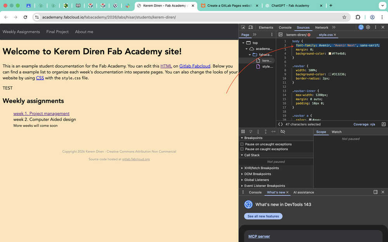Open the DevTools customize three-dot menu
Screen dimensions: 388x242
pos(375,27)
